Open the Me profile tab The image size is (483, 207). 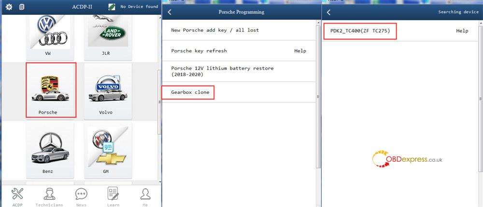click(x=145, y=197)
